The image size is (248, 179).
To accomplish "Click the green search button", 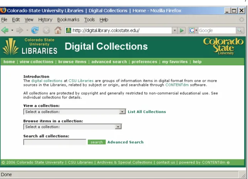I will point(97,142).
